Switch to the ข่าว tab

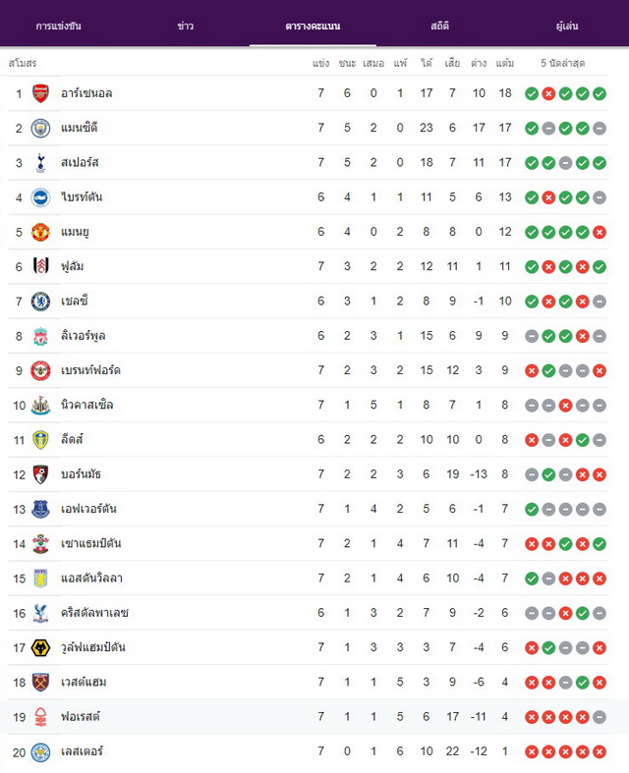tap(186, 26)
